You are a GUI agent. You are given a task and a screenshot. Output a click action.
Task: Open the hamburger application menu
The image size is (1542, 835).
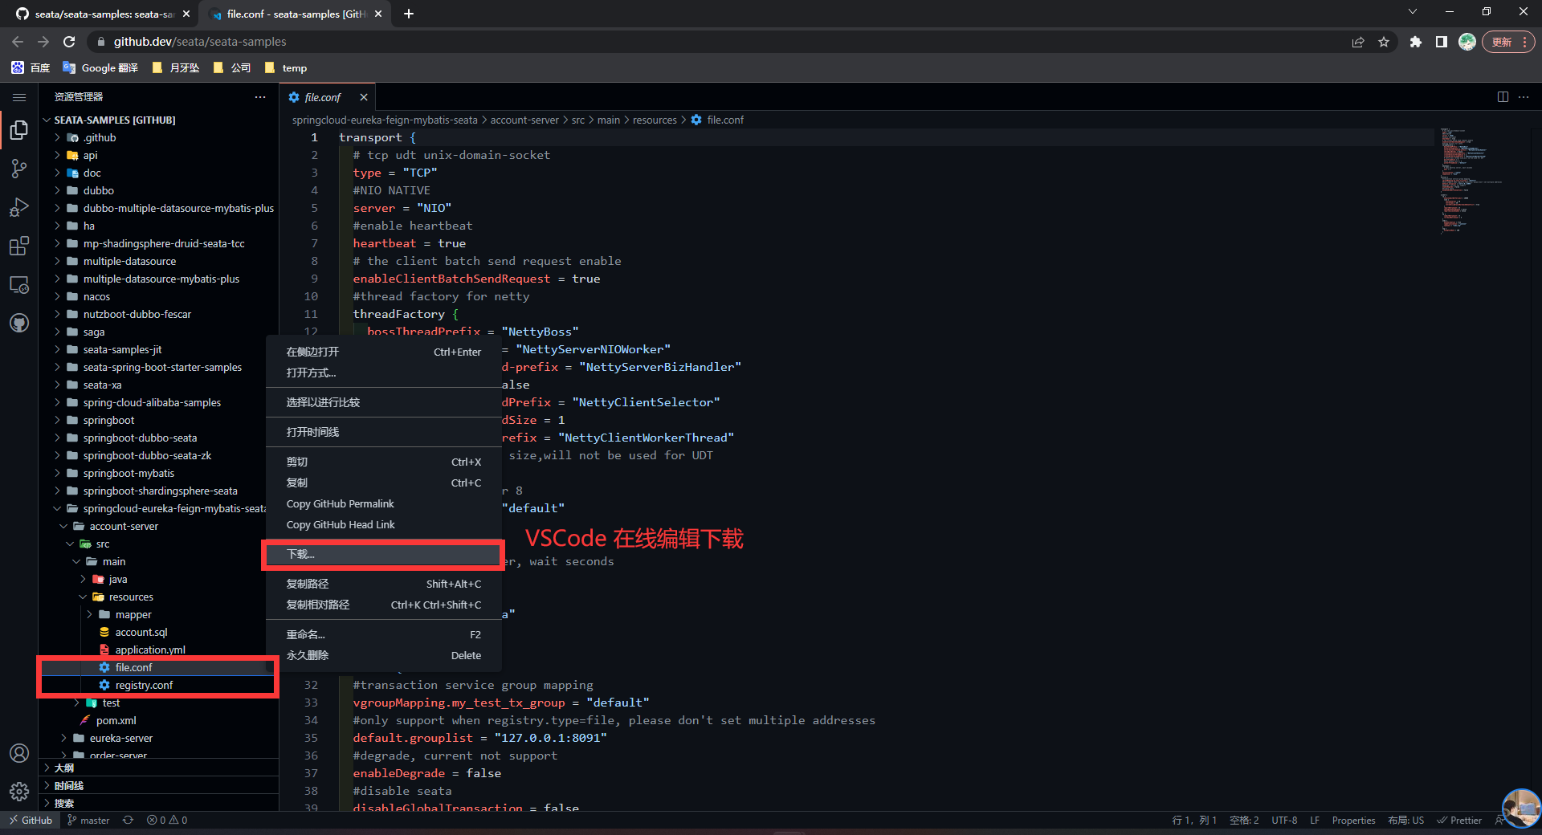pyautogui.click(x=19, y=97)
